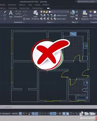
Task: Toggle object snap in status bar
Action: pyautogui.click(x=55, y=113)
